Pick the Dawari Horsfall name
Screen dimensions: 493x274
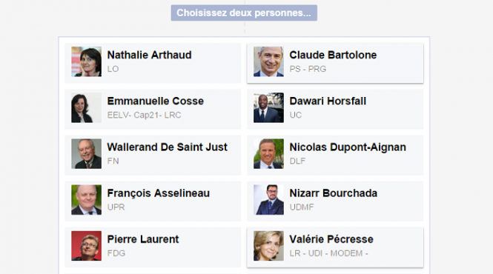tap(328, 101)
